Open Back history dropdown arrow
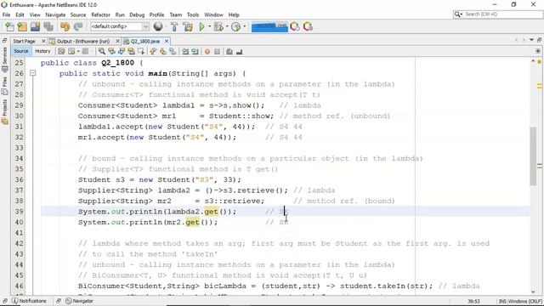Viewport: 544px width, 306px height. tap(78, 51)
